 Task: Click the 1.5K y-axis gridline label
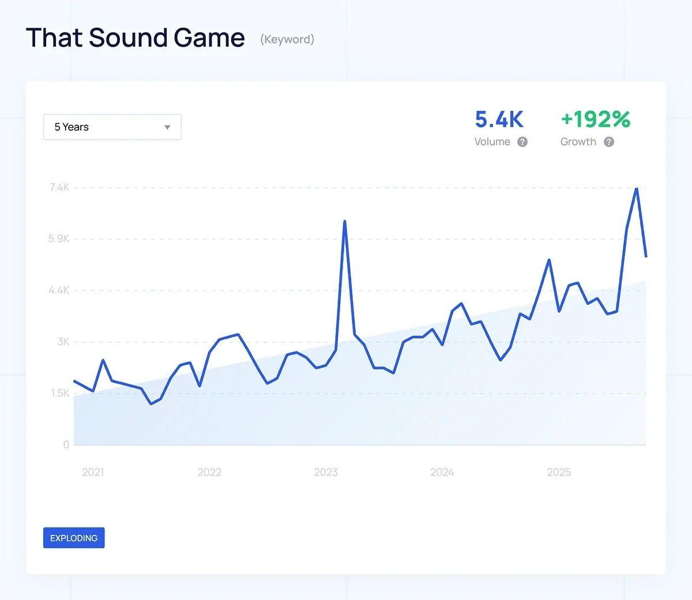61,393
